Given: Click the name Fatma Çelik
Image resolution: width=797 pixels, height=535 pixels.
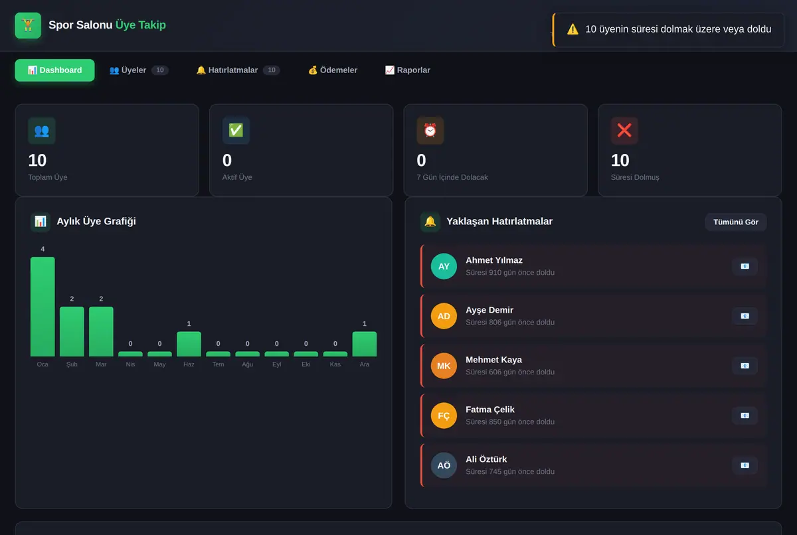Looking at the screenshot, I should pyautogui.click(x=490, y=410).
